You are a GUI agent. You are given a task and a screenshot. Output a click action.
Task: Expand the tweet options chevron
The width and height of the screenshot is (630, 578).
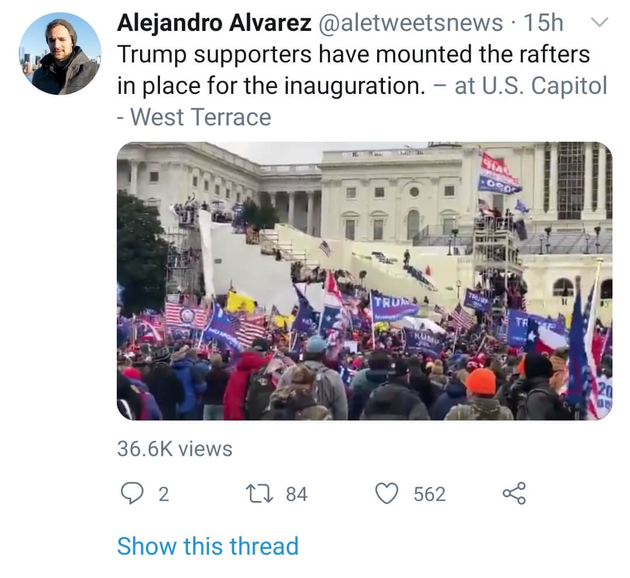[600, 22]
